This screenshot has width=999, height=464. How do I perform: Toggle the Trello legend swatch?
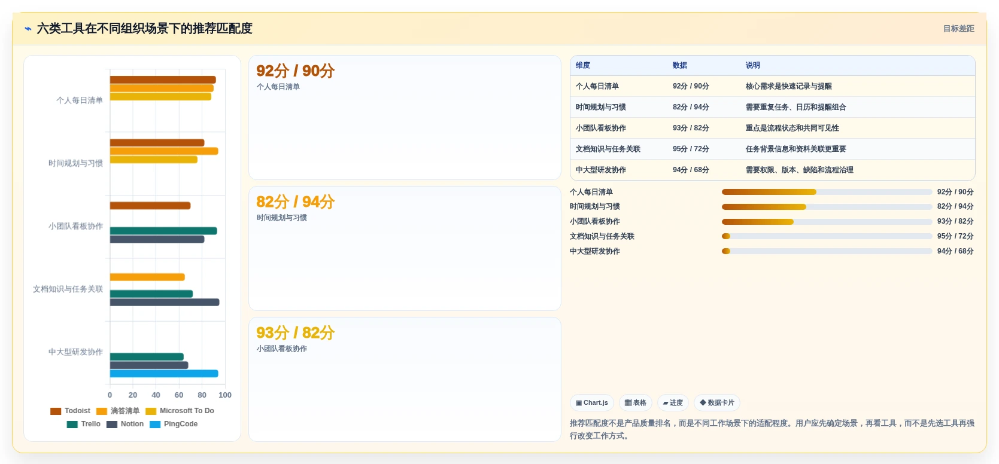click(72, 424)
